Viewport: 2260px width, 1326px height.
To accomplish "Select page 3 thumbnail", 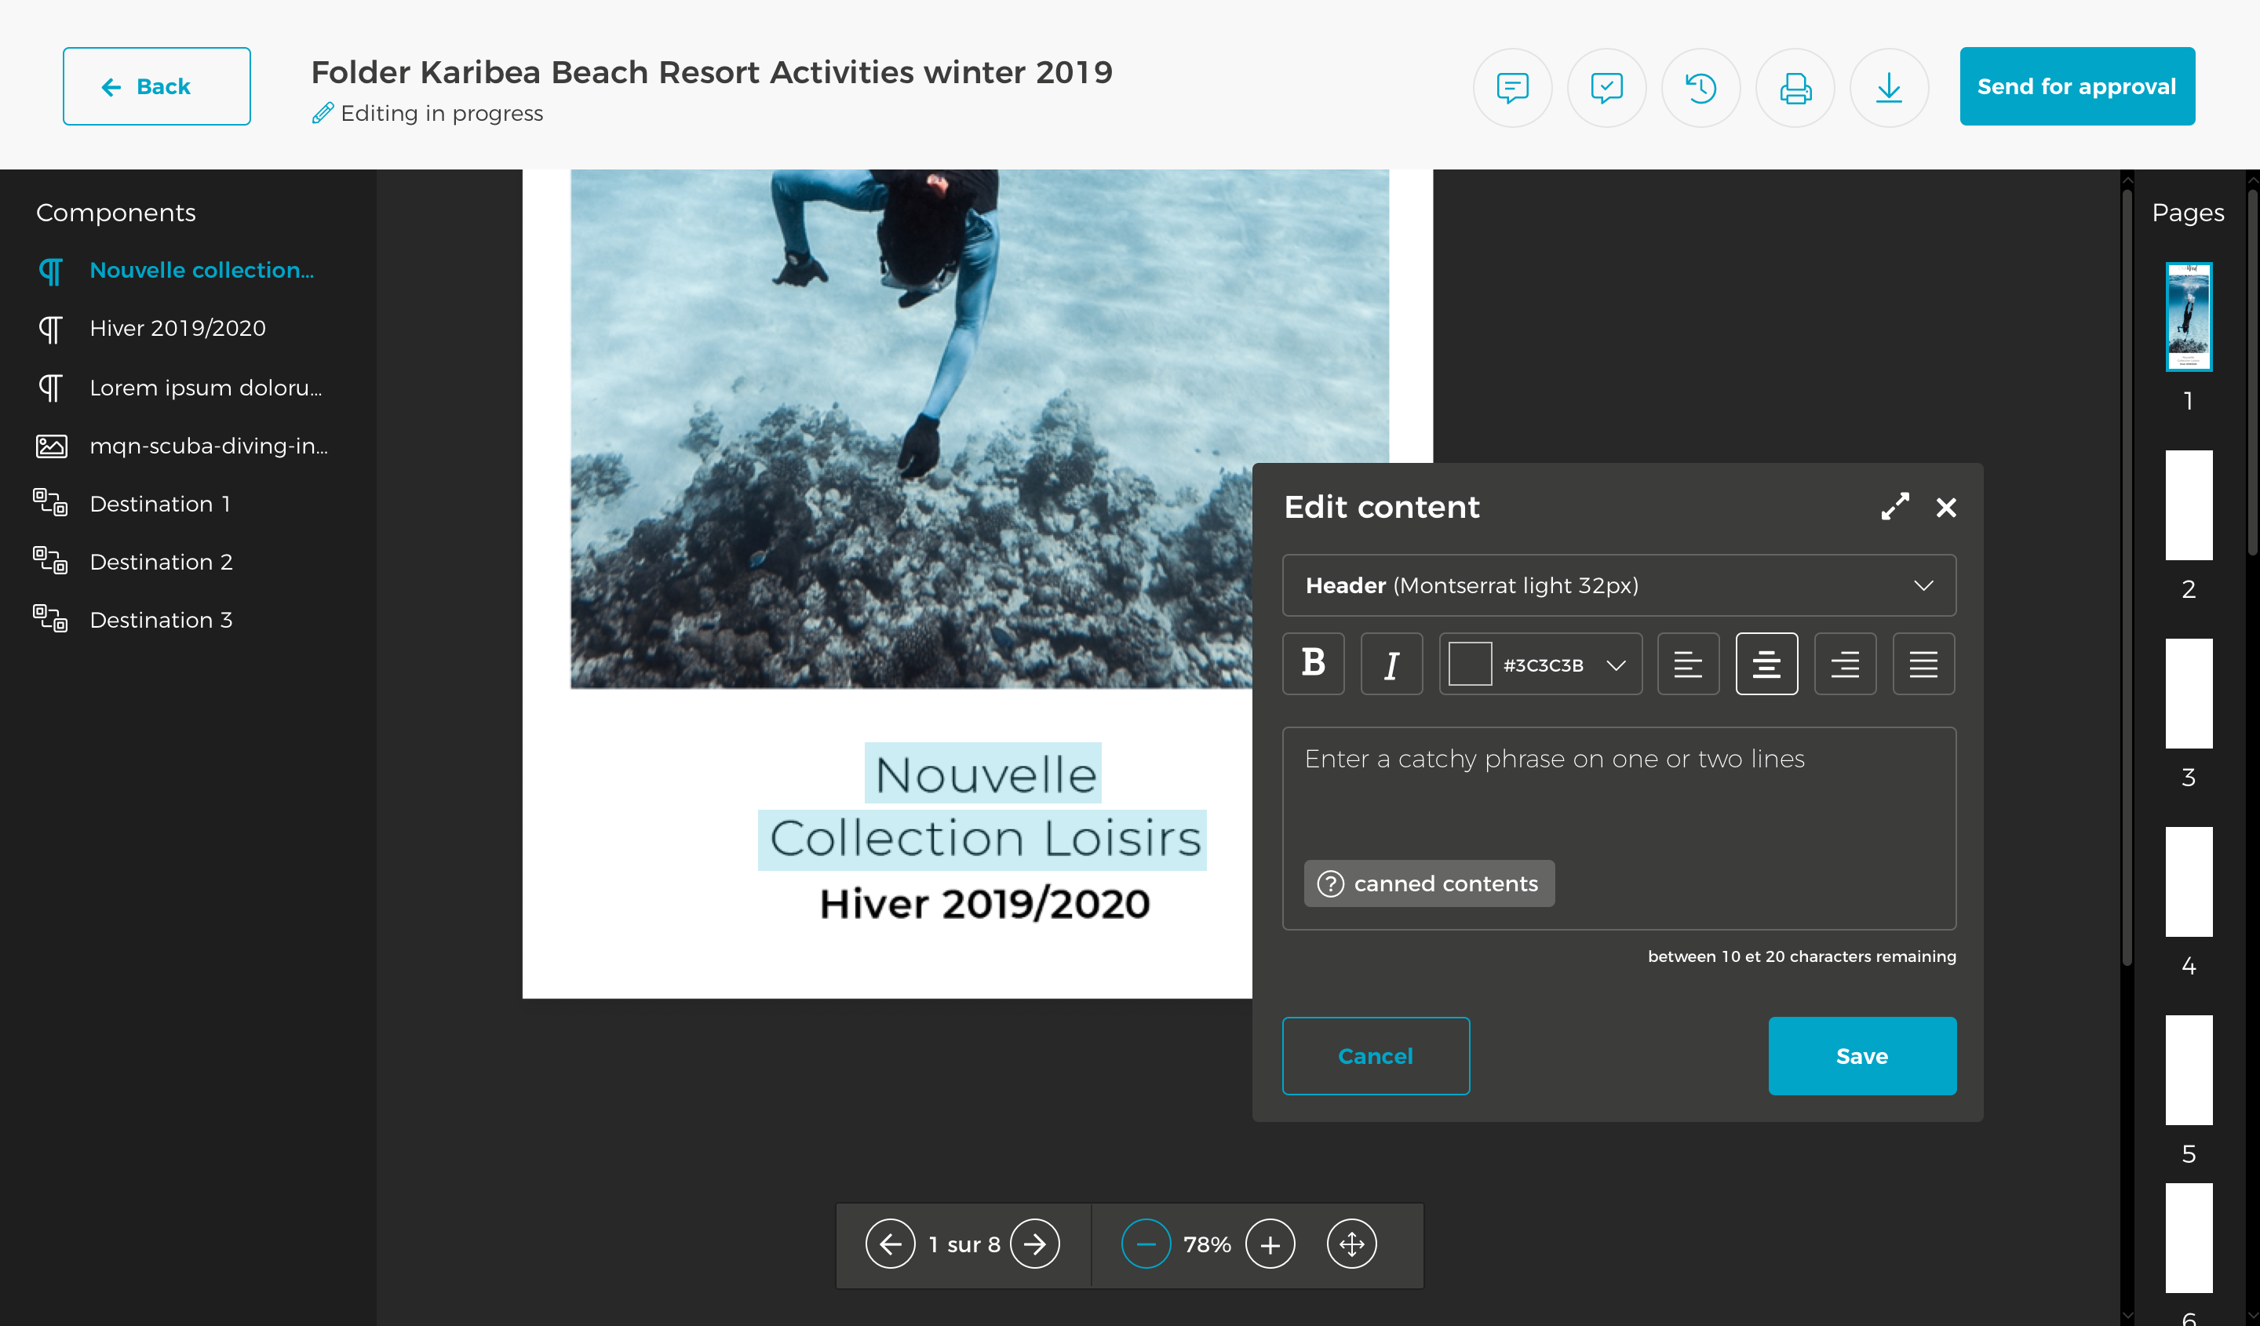I will (2189, 693).
